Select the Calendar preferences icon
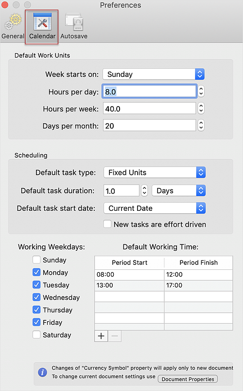The height and width of the screenshot is (391, 243). 42,22
